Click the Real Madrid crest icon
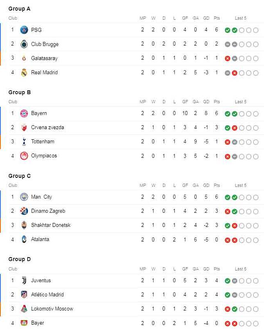This screenshot has width=264, height=336. (x=24, y=73)
